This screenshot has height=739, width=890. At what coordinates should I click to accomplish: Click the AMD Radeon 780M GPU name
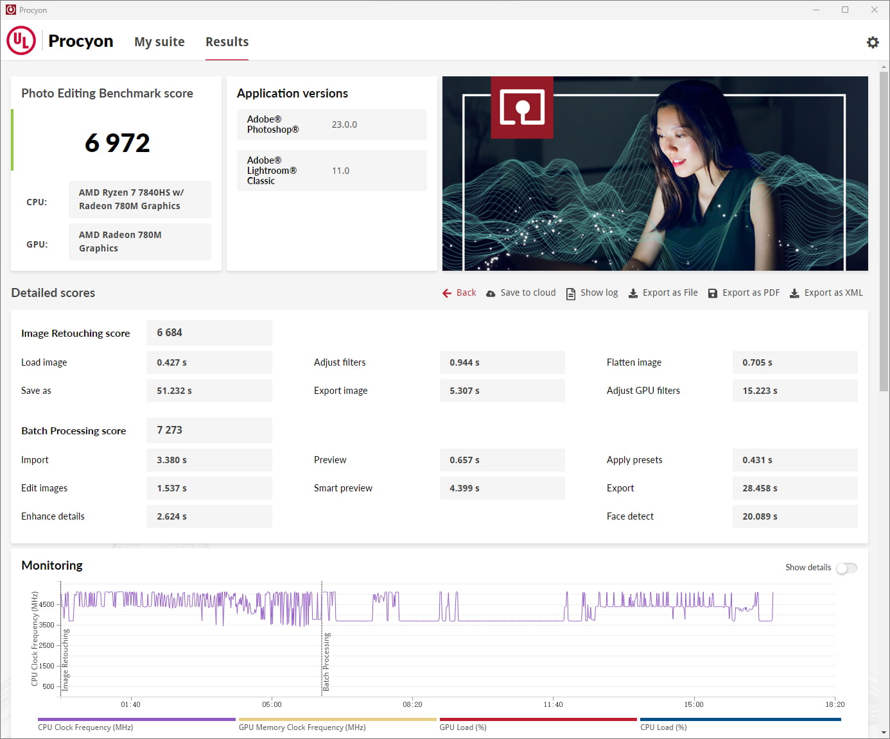140,242
